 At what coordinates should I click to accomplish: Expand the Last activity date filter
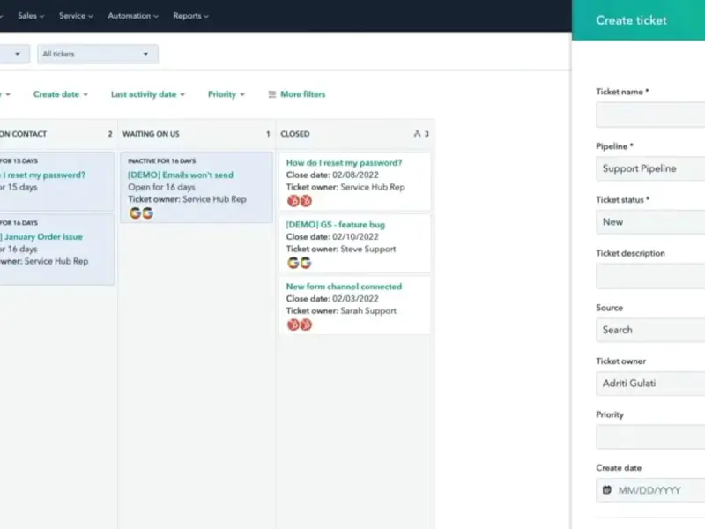click(148, 94)
